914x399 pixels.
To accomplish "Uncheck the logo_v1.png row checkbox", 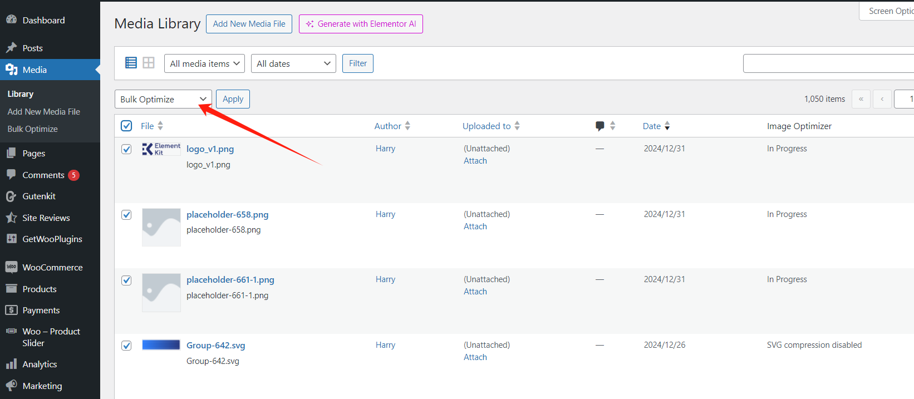I will point(126,149).
